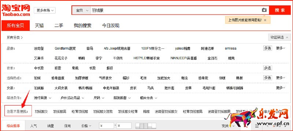This screenshot has width=293, height=131.
Task: Close the upload image tooltip
Action: pyautogui.click(x=265, y=20)
